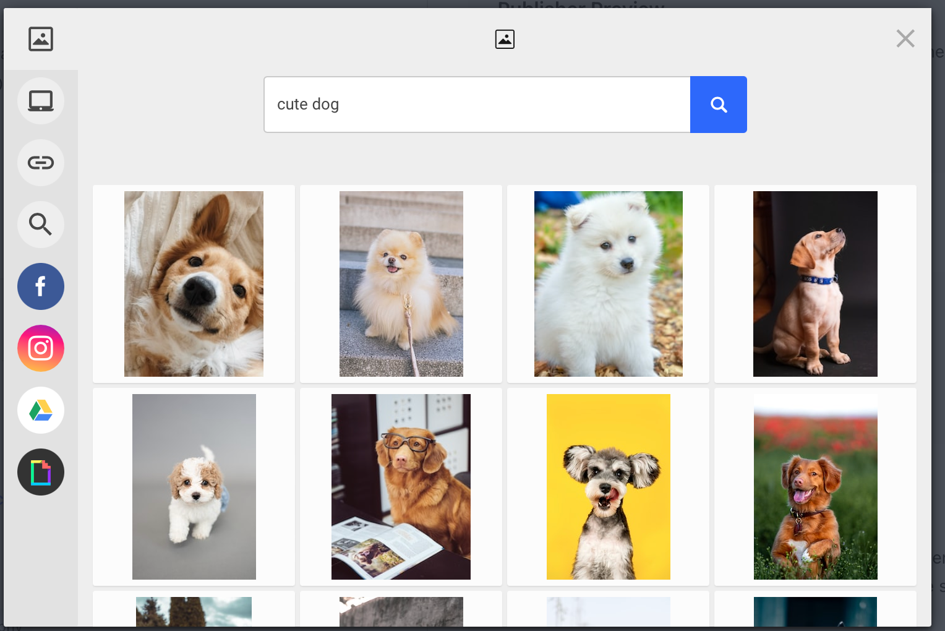This screenshot has height=631, width=945.
Task: Import images from Facebook
Action: (x=41, y=286)
